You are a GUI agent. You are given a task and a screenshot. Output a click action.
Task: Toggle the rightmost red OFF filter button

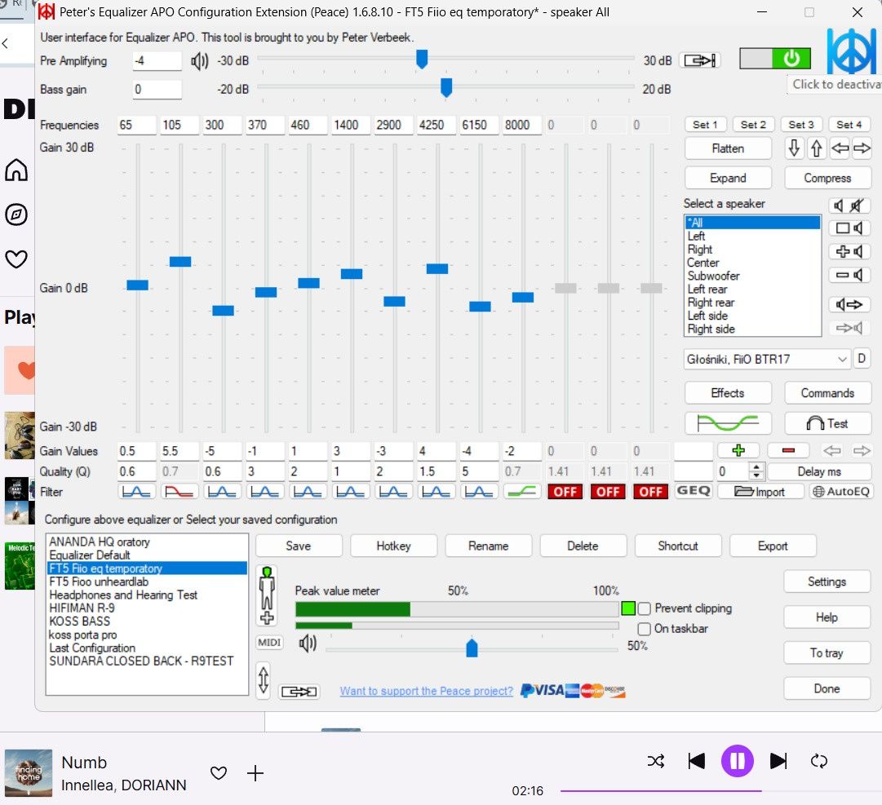(650, 492)
